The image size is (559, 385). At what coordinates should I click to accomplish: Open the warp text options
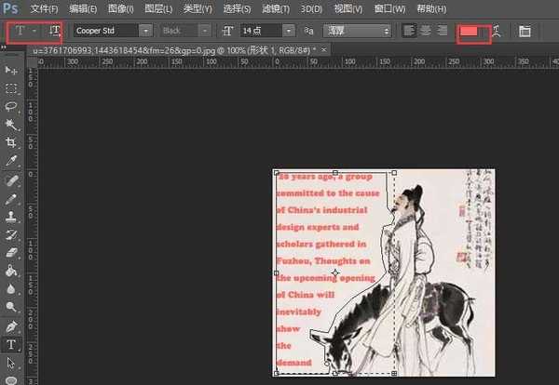tap(498, 31)
